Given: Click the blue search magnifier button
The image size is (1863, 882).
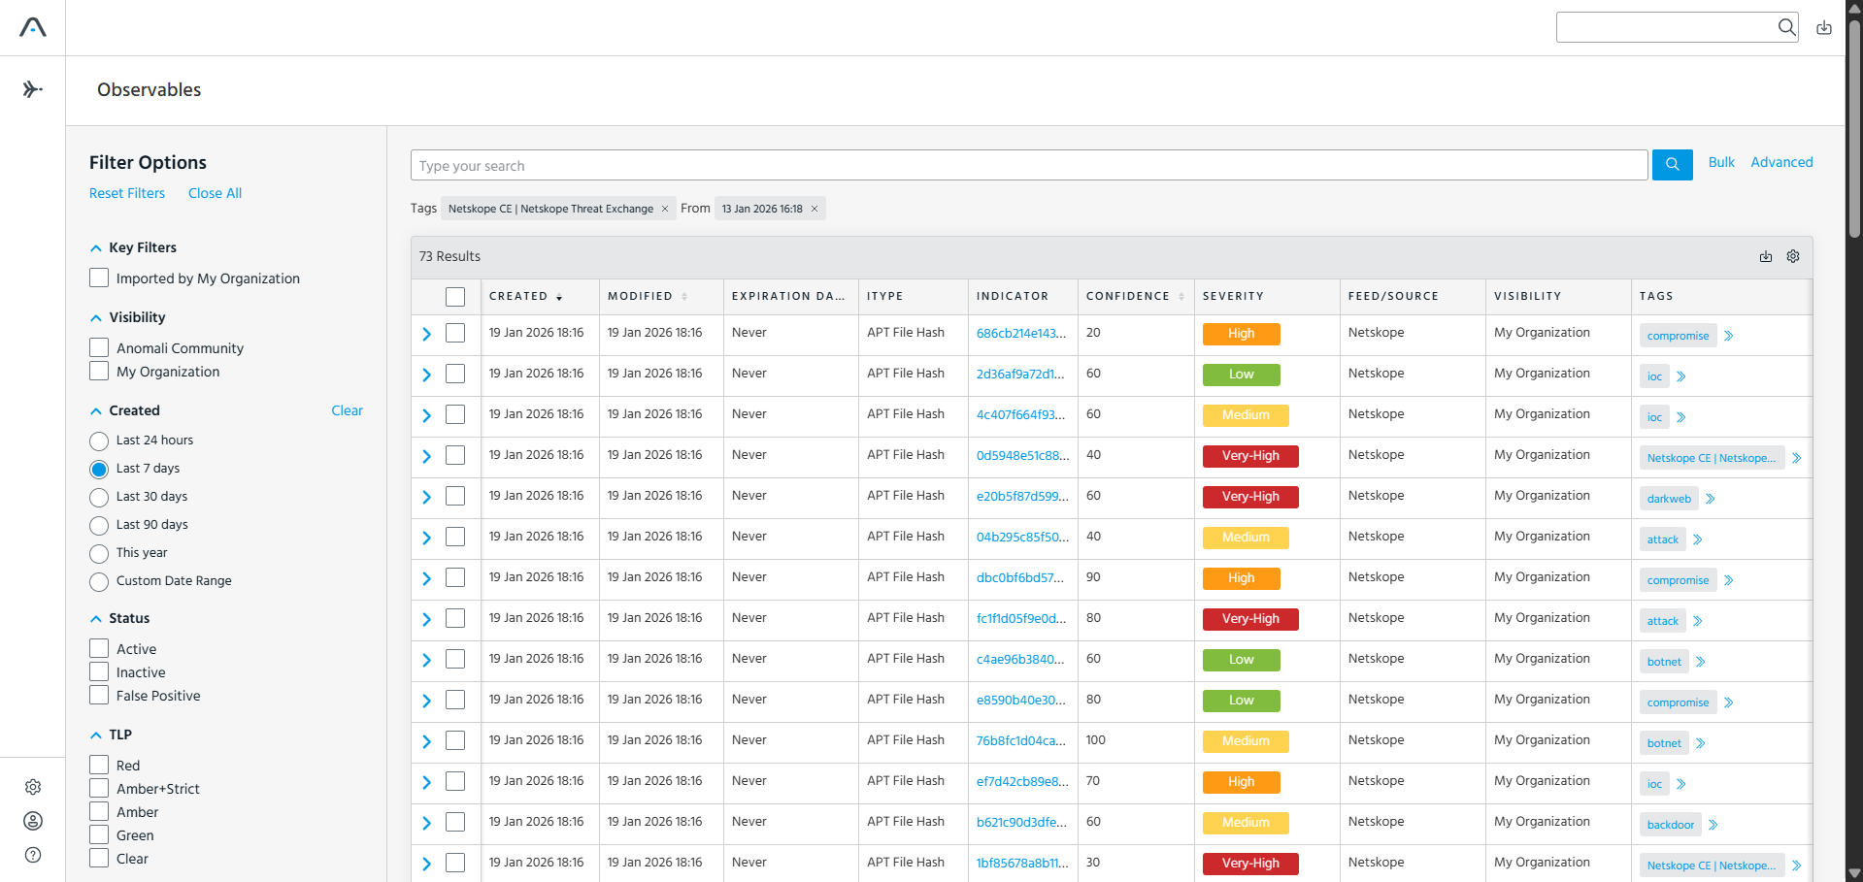Looking at the screenshot, I should point(1672,165).
